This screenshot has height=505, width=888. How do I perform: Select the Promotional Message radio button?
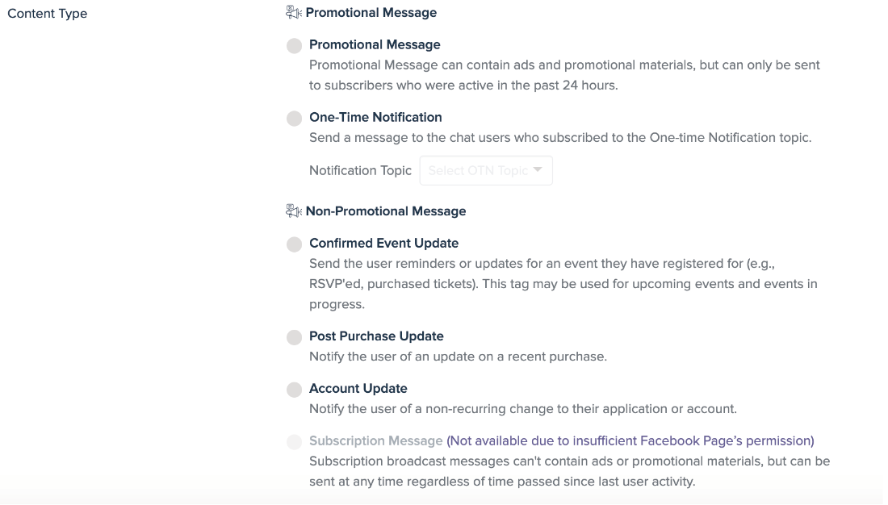tap(295, 46)
